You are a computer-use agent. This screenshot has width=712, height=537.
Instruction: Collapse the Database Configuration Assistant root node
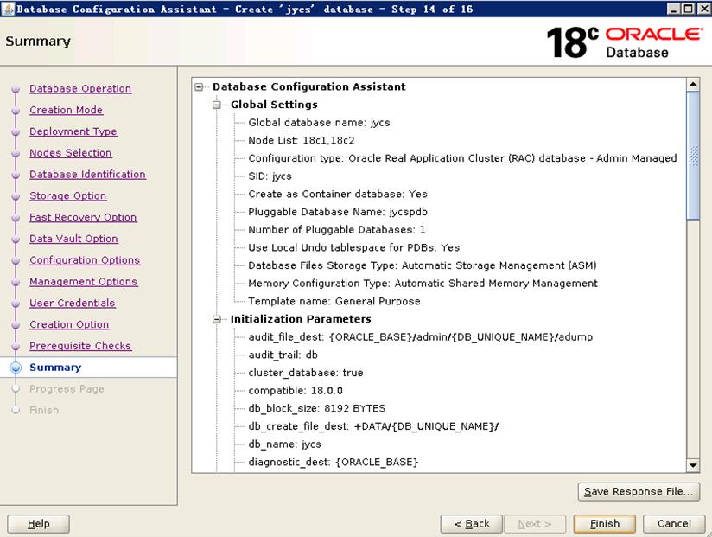pyautogui.click(x=199, y=86)
